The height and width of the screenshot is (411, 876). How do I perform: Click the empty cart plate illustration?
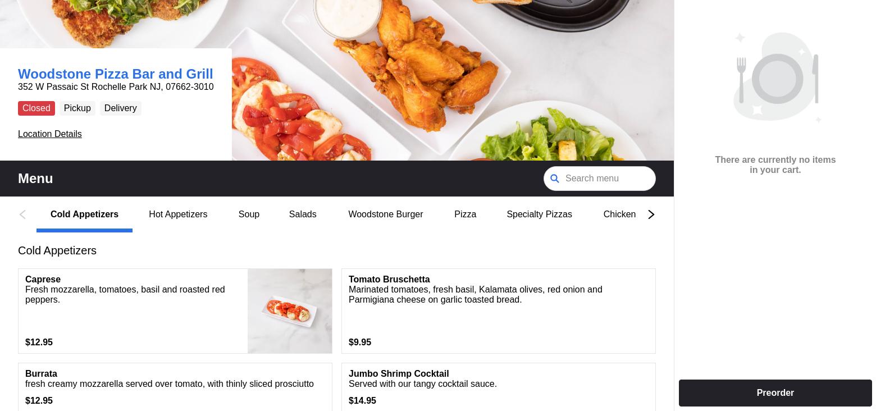click(777, 77)
